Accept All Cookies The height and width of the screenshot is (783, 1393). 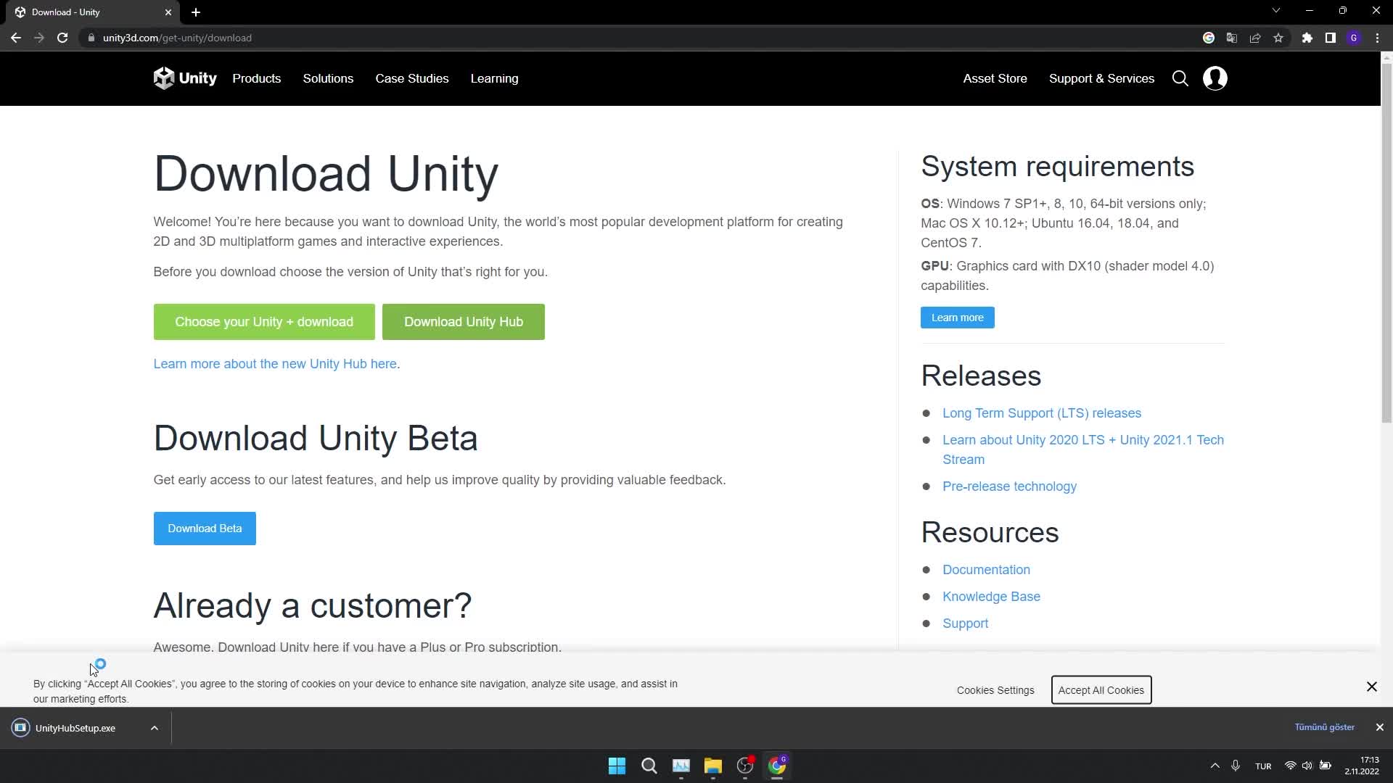[1101, 690]
